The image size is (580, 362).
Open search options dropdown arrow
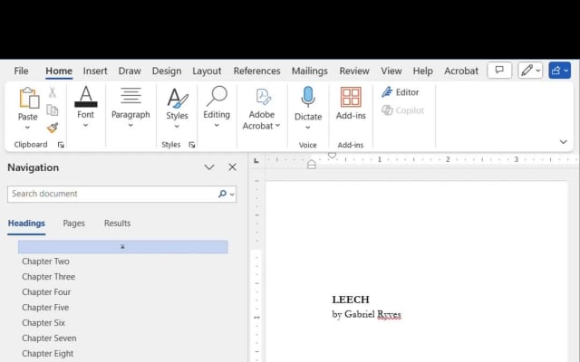pos(232,194)
